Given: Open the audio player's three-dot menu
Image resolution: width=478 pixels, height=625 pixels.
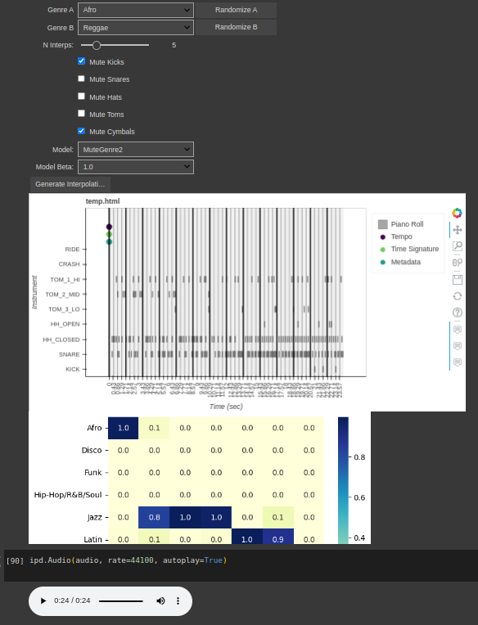Looking at the screenshot, I should click(x=178, y=600).
